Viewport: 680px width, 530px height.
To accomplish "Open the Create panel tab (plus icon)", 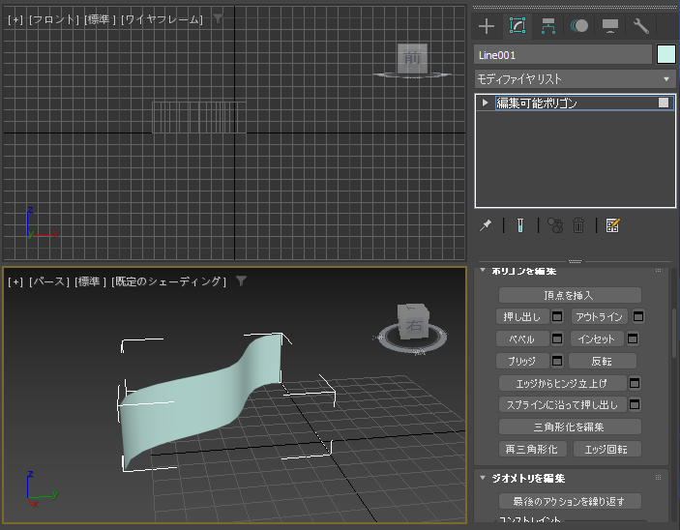I will tap(487, 26).
